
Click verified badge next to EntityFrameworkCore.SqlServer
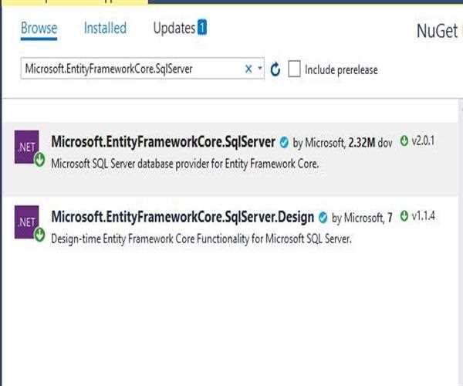[284, 143]
